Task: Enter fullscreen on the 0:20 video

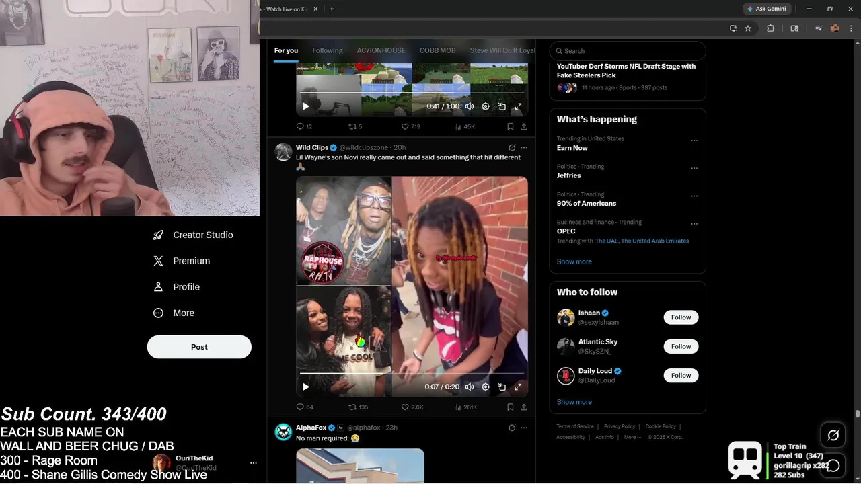Action: pyautogui.click(x=518, y=387)
